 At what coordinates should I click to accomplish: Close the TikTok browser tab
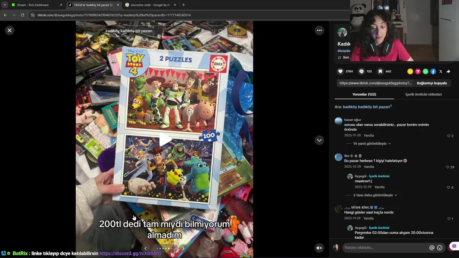tap(118, 5)
